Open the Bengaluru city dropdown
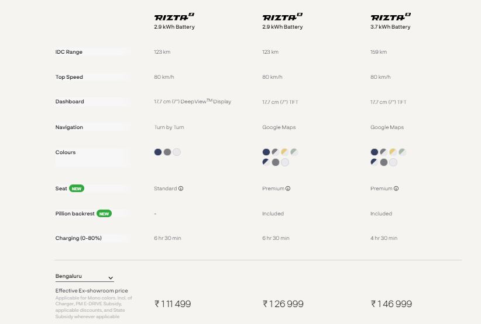The image size is (481, 324). [x=84, y=277]
